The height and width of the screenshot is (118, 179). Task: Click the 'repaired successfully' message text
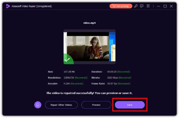[x=89, y=93]
